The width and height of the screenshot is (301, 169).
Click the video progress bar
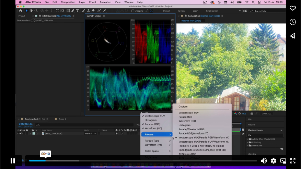pyautogui.click(x=143, y=161)
